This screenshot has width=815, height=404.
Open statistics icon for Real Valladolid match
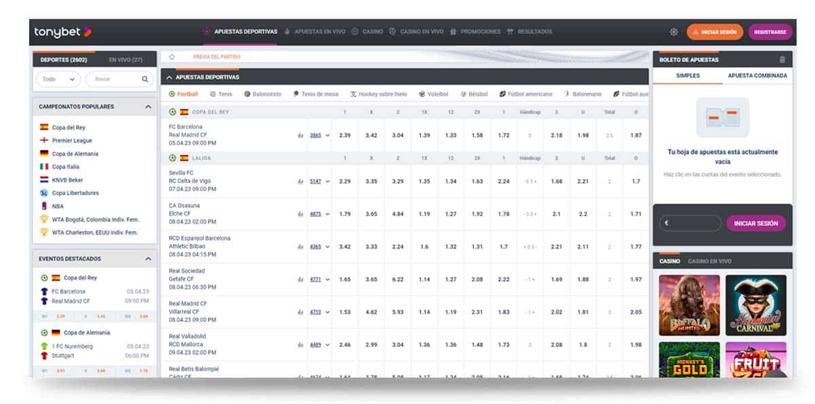coord(300,344)
